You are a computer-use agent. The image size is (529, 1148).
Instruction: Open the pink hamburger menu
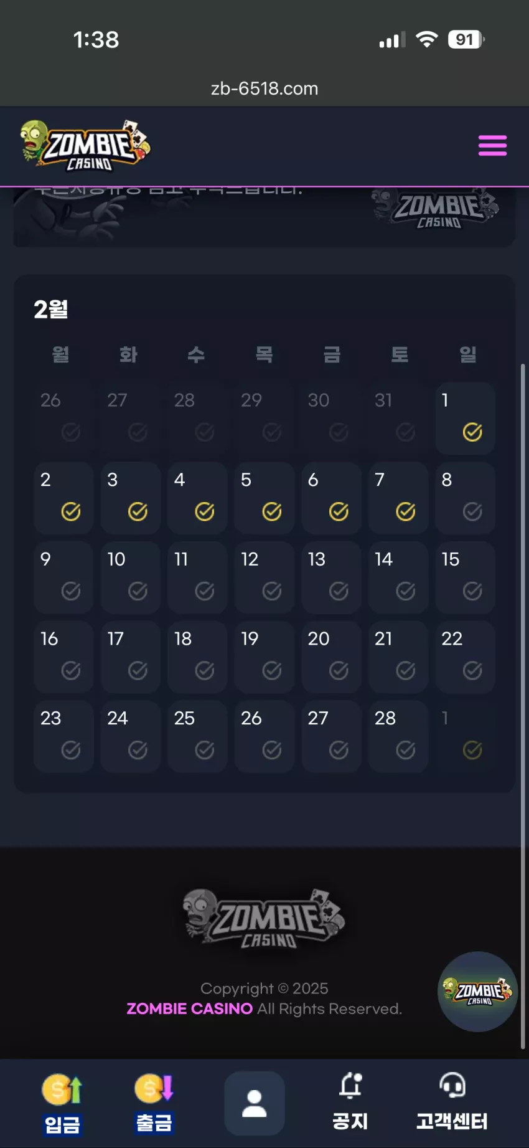coord(492,146)
